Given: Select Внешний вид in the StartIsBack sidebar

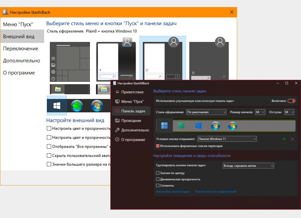Looking at the screenshot, I should pos(22,37).
